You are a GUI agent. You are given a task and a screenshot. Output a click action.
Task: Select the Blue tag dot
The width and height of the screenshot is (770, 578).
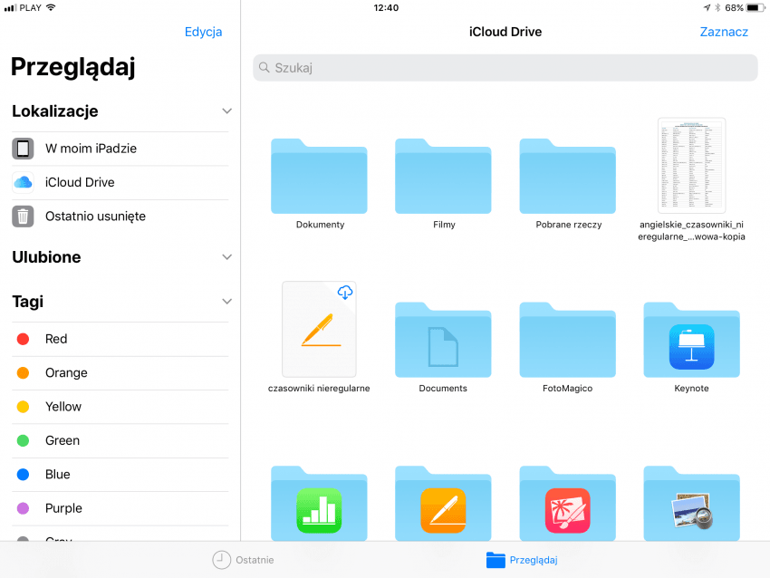pos(23,475)
